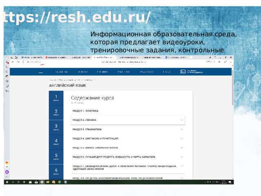Open Mail app from the taskbar

[36, 182]
